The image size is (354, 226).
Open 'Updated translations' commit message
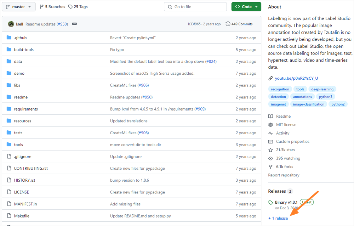[129, 121]
